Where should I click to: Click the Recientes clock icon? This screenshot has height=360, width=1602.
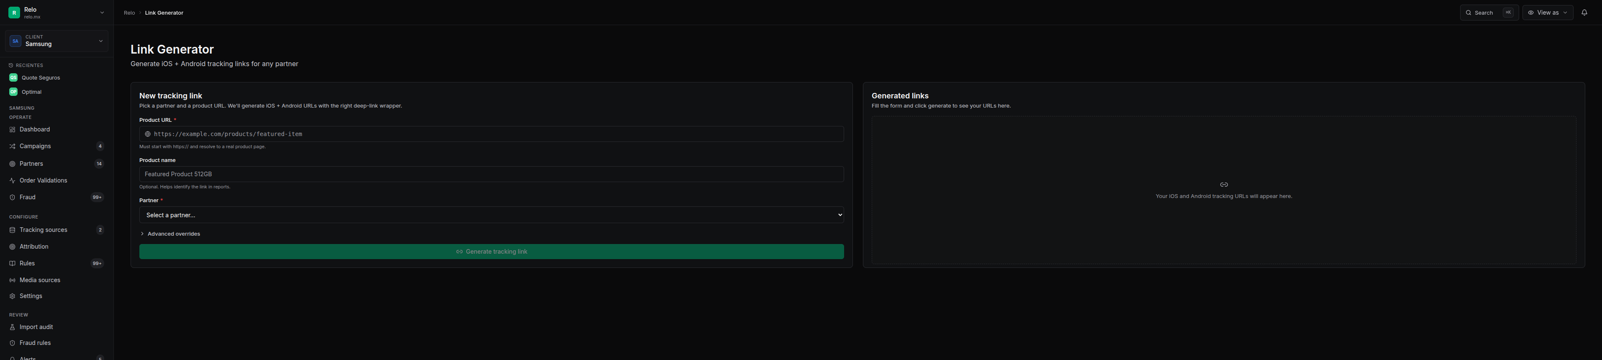click(11, 65)
